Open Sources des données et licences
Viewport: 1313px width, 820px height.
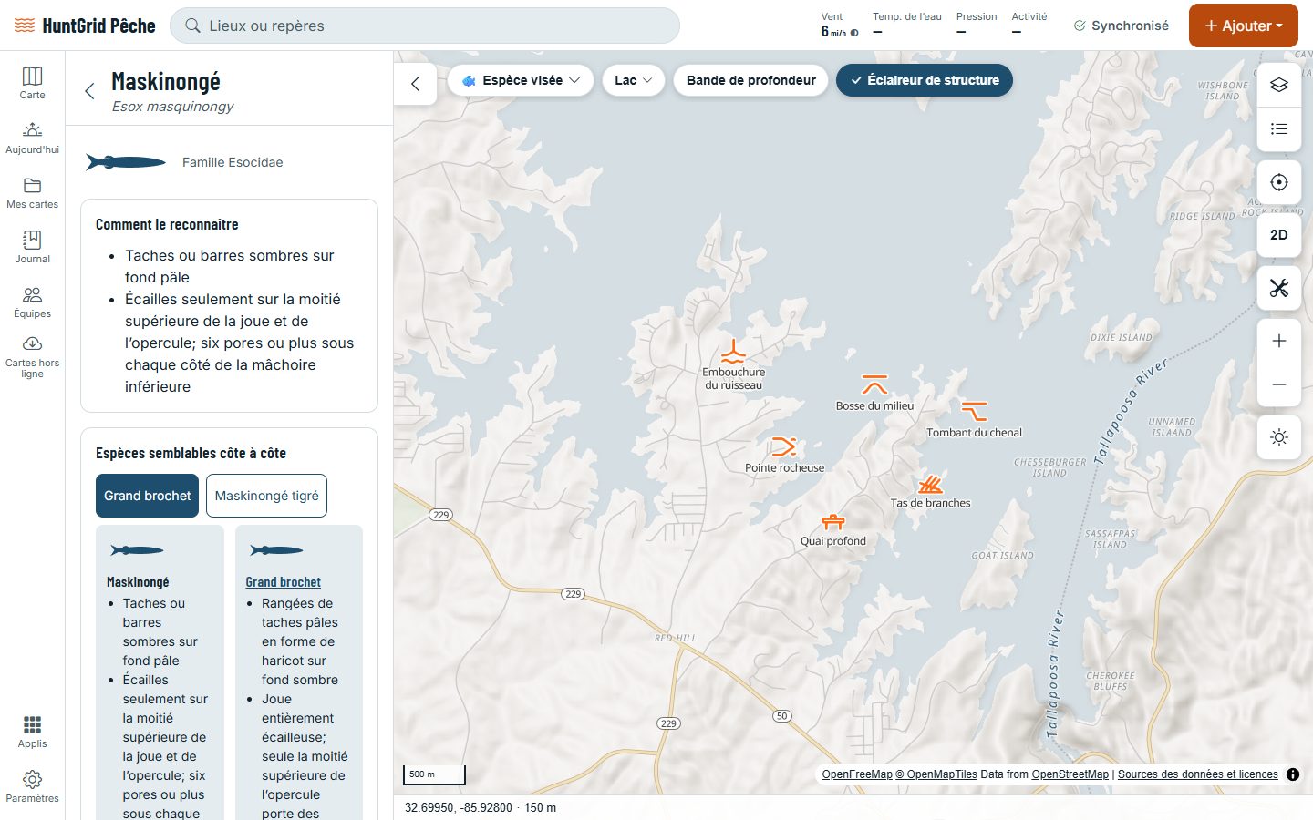pos(1198,774)
